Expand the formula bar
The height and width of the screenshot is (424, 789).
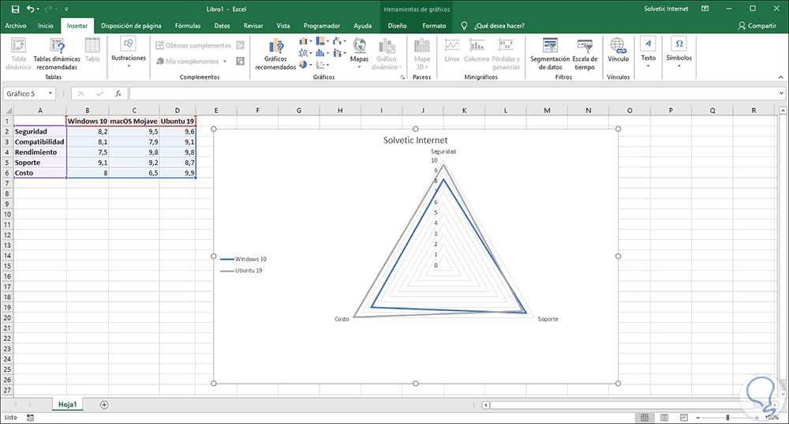coord(781,93)
